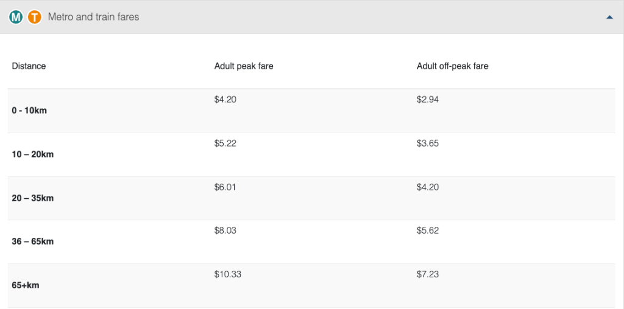Click the $6.01 peak fare value
Viewport: 624px width, 309px height.
pos(225,187)
